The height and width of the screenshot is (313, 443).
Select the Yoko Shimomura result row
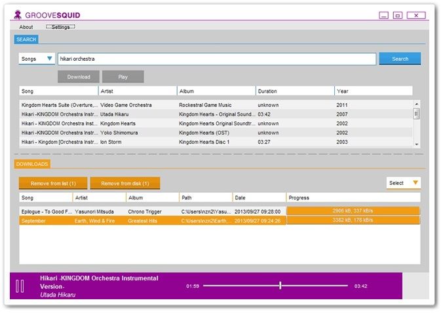click(x=216, y=133)
